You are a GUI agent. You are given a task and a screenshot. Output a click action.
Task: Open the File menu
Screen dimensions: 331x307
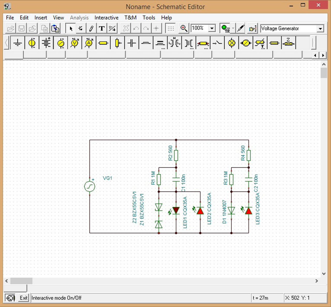click(x=10, y=18)
